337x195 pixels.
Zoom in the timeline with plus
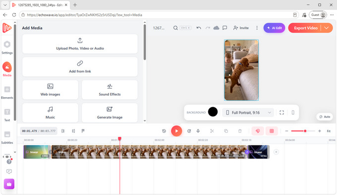[x=320, y=131]
